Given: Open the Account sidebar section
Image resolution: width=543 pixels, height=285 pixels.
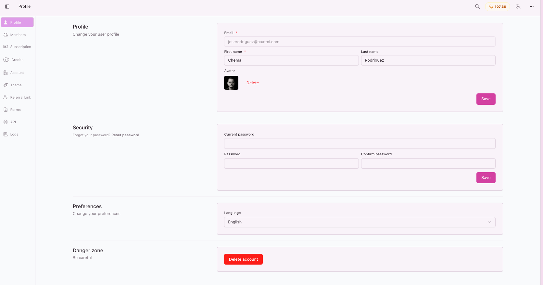Looking at the screenshot, I should click(18, 73).
